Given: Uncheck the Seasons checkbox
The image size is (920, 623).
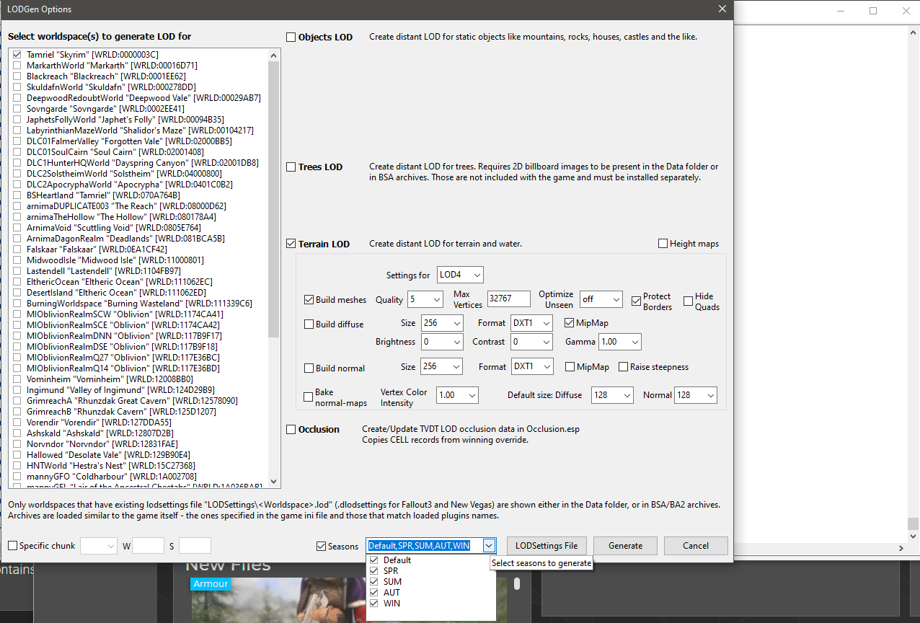Looking at the screenshot, I should (x=321, y=546).
